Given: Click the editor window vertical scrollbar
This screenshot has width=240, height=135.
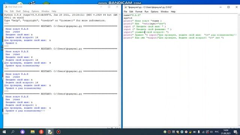Looking at the screenshot, I should click(239, 70).
